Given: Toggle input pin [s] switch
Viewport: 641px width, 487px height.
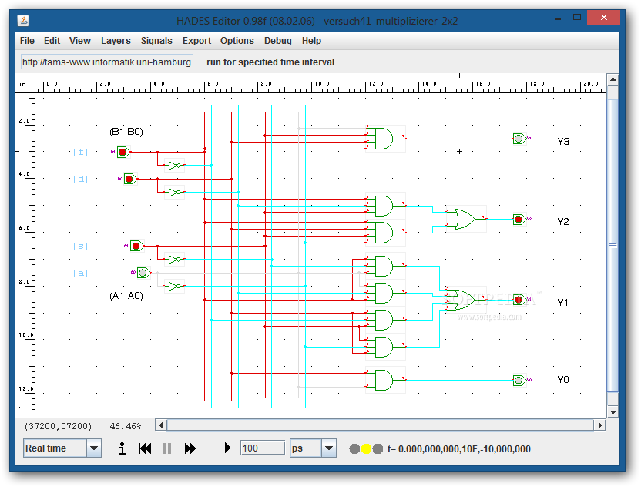Looking at the screenshot, I should point(136,246).
